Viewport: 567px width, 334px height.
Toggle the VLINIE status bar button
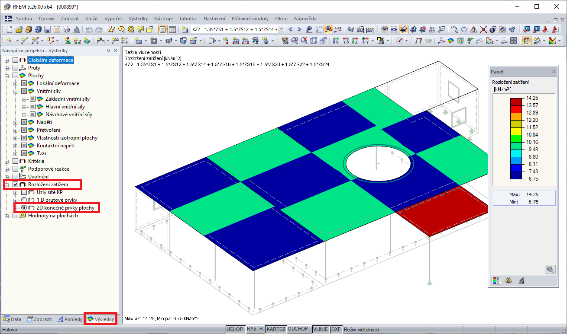click(321, 329)
